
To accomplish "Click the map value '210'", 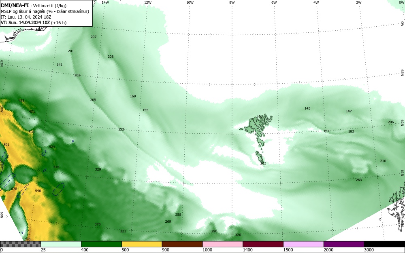I will point(383,161).
